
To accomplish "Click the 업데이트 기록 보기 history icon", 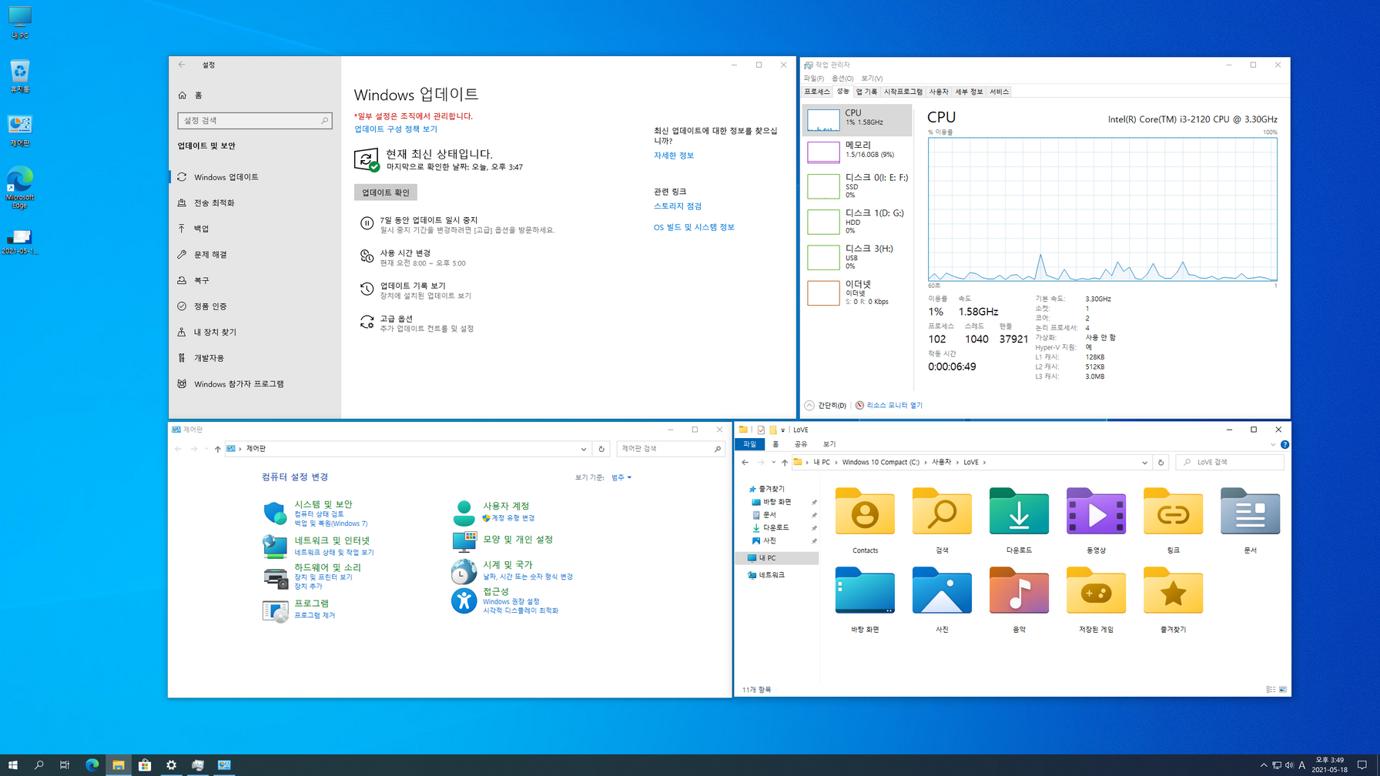I will coord(367,289).
